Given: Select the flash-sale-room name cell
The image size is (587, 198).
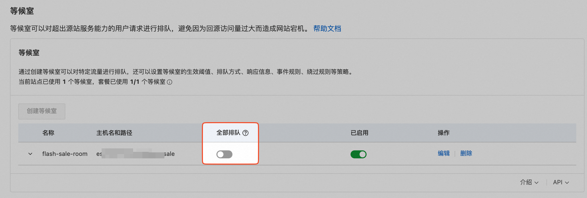Looking at the screenshot, I should click(65, 154).
